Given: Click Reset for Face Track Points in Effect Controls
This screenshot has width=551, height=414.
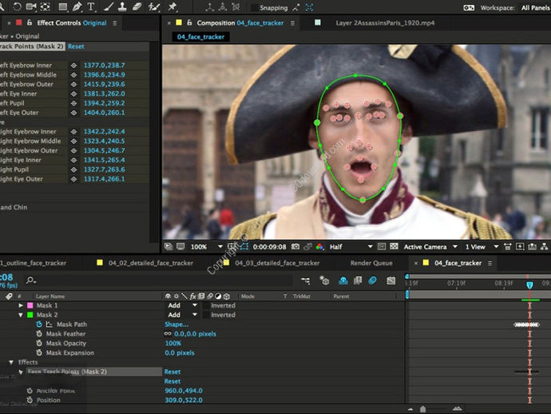Looking at the screenshot, I should point(76,46).
